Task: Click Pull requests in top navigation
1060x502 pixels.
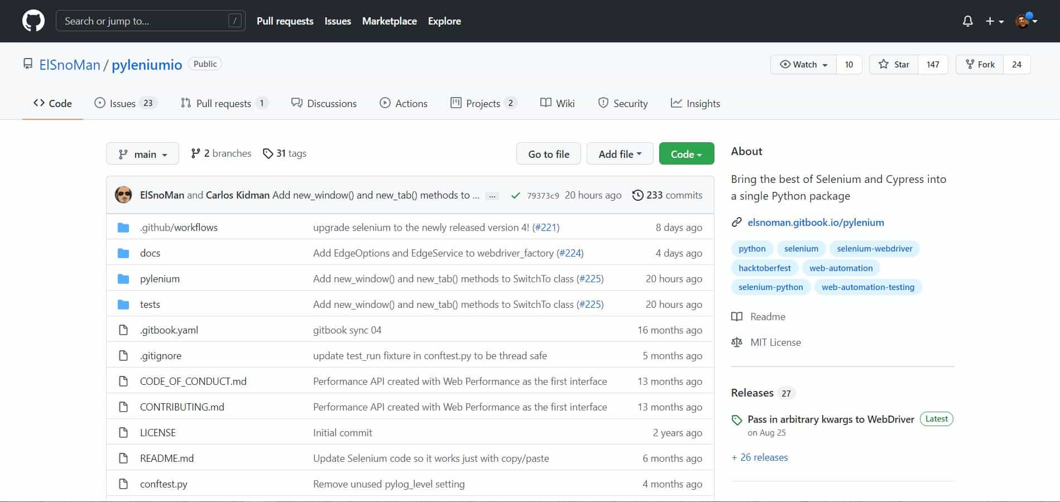Action: point(285,21)
